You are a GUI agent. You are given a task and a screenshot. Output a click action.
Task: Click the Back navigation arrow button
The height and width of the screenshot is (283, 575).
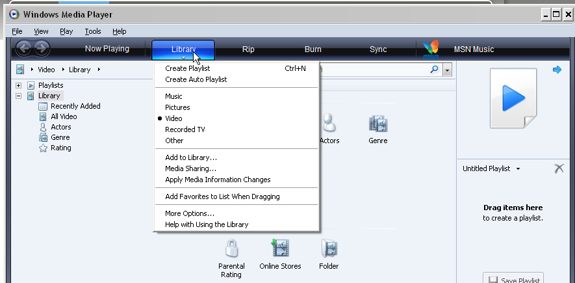pos(24,48)
